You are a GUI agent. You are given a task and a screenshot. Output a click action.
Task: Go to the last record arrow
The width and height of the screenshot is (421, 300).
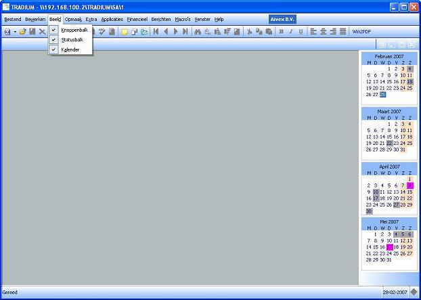pos(185,32)
